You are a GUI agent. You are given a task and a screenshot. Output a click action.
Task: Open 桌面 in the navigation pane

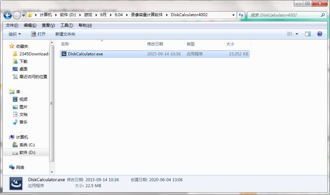tap(24, 69)
